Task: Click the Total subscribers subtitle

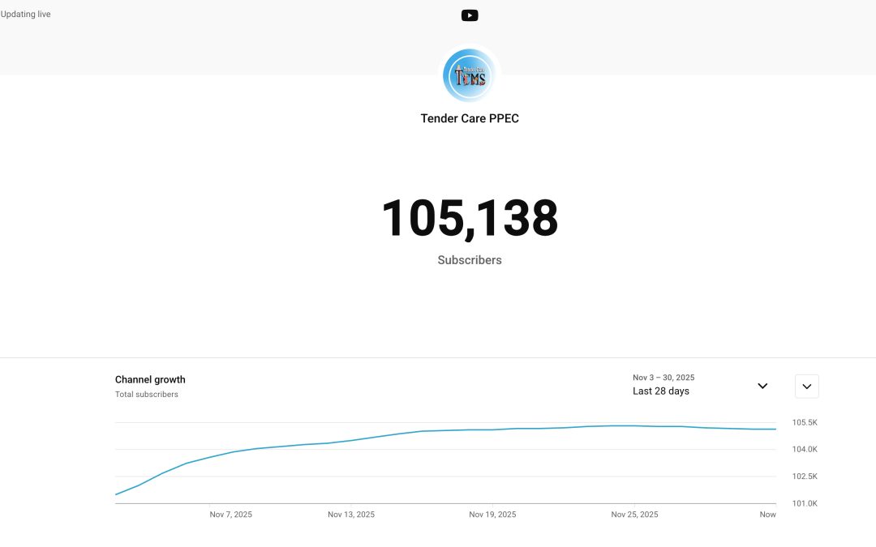Action: coord(146,395)
